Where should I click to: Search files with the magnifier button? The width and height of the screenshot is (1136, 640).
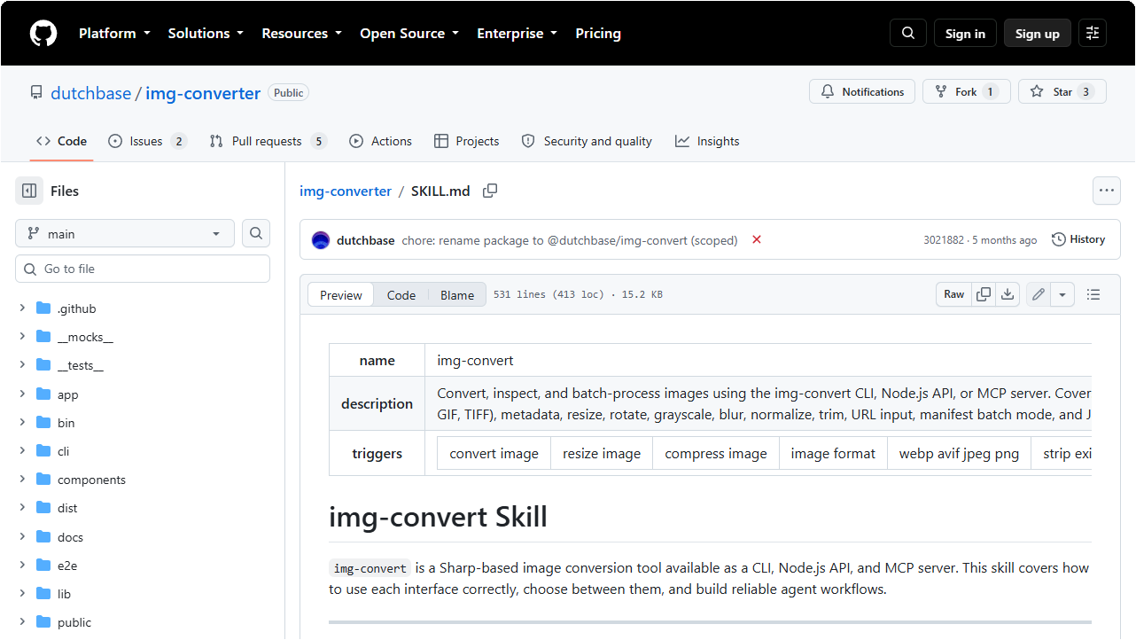coord(256,233)
